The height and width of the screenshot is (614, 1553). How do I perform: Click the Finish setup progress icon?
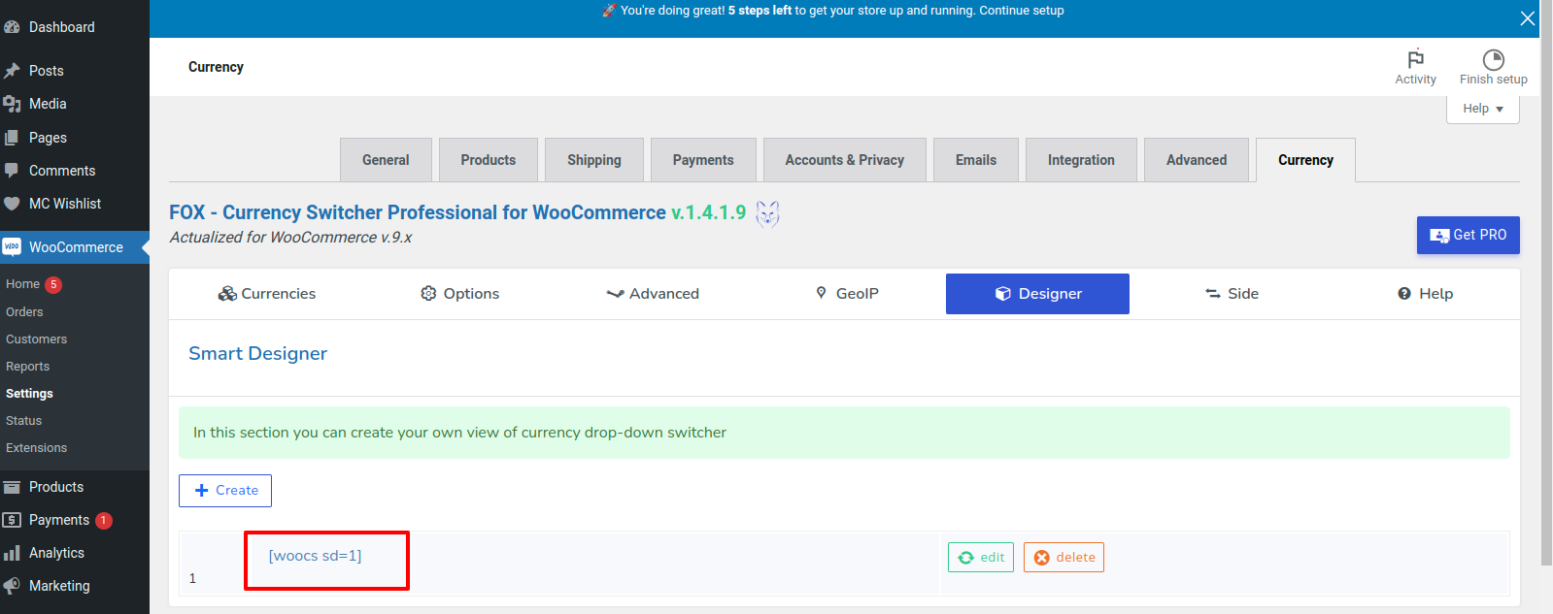(x=1494, y=60)
